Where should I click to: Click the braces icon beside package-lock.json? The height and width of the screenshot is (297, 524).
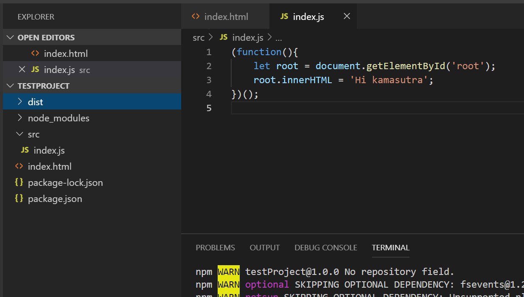pyautogui.click(x=19, y=182)
